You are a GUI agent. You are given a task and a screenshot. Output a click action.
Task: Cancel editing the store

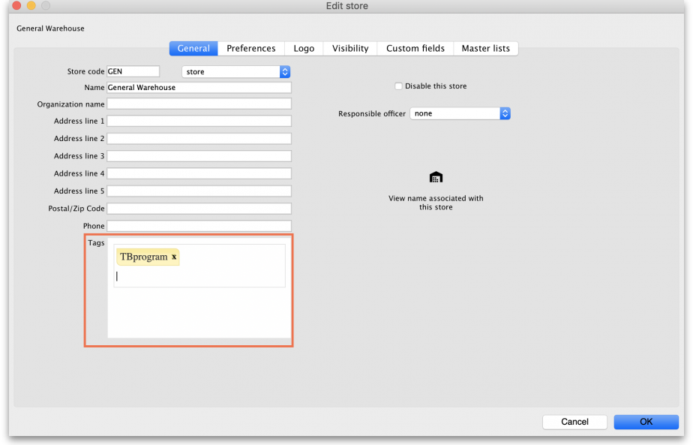[574, 422]
